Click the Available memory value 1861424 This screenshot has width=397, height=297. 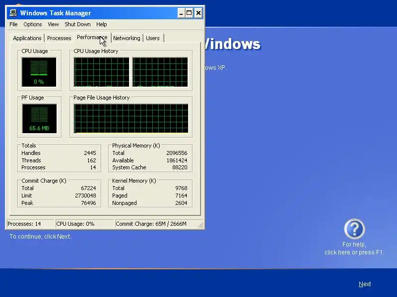(177, 160)
